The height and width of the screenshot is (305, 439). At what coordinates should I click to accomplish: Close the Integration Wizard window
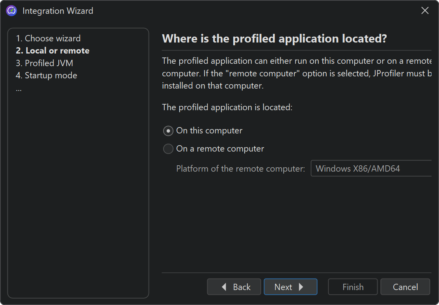click(425, 11)
